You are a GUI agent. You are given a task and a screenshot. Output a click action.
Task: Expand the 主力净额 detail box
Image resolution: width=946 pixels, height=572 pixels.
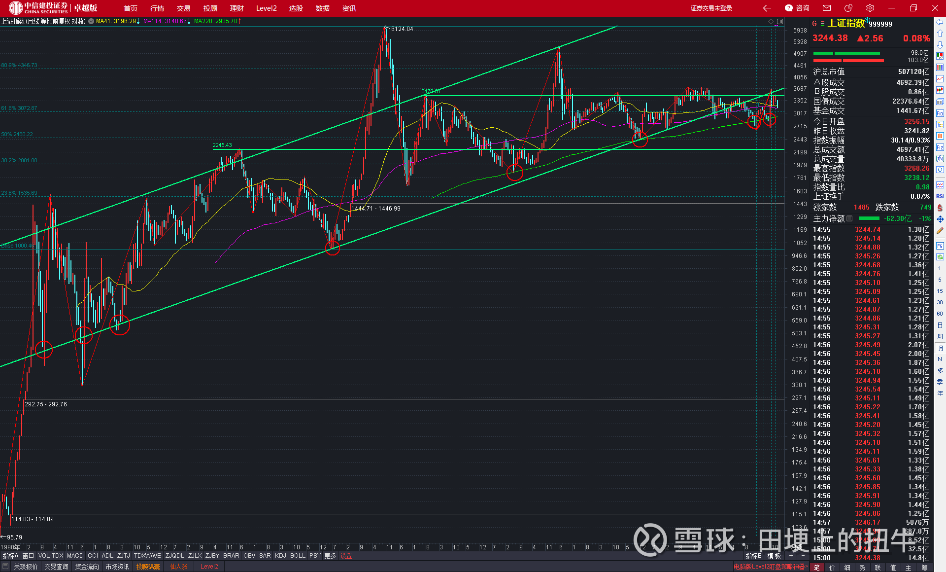[849, 218]
